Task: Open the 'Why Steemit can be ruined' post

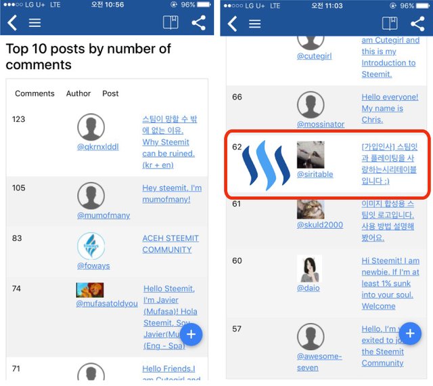Action: pos(169,142)
